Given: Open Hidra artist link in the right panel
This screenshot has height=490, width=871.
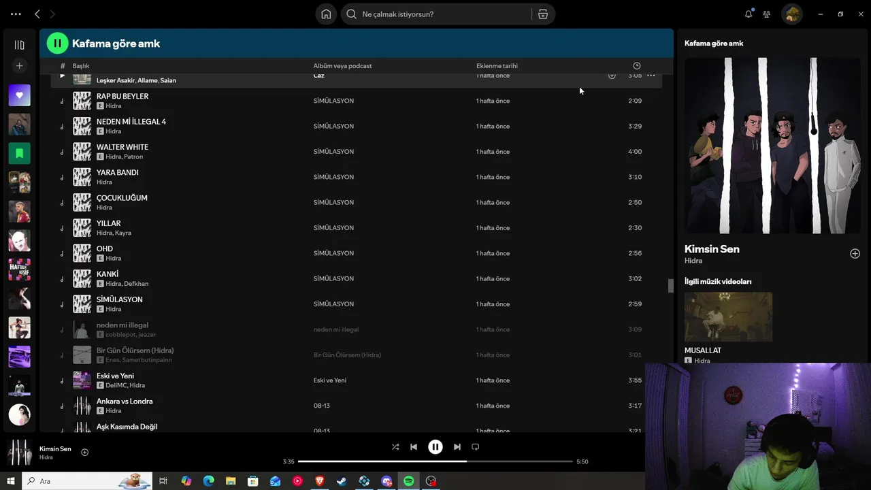Looking at the screenshot, I should [693, 261].
